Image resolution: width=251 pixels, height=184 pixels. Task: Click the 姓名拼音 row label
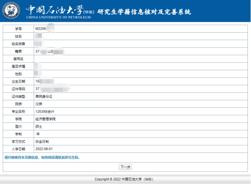[x=18, y=44]
